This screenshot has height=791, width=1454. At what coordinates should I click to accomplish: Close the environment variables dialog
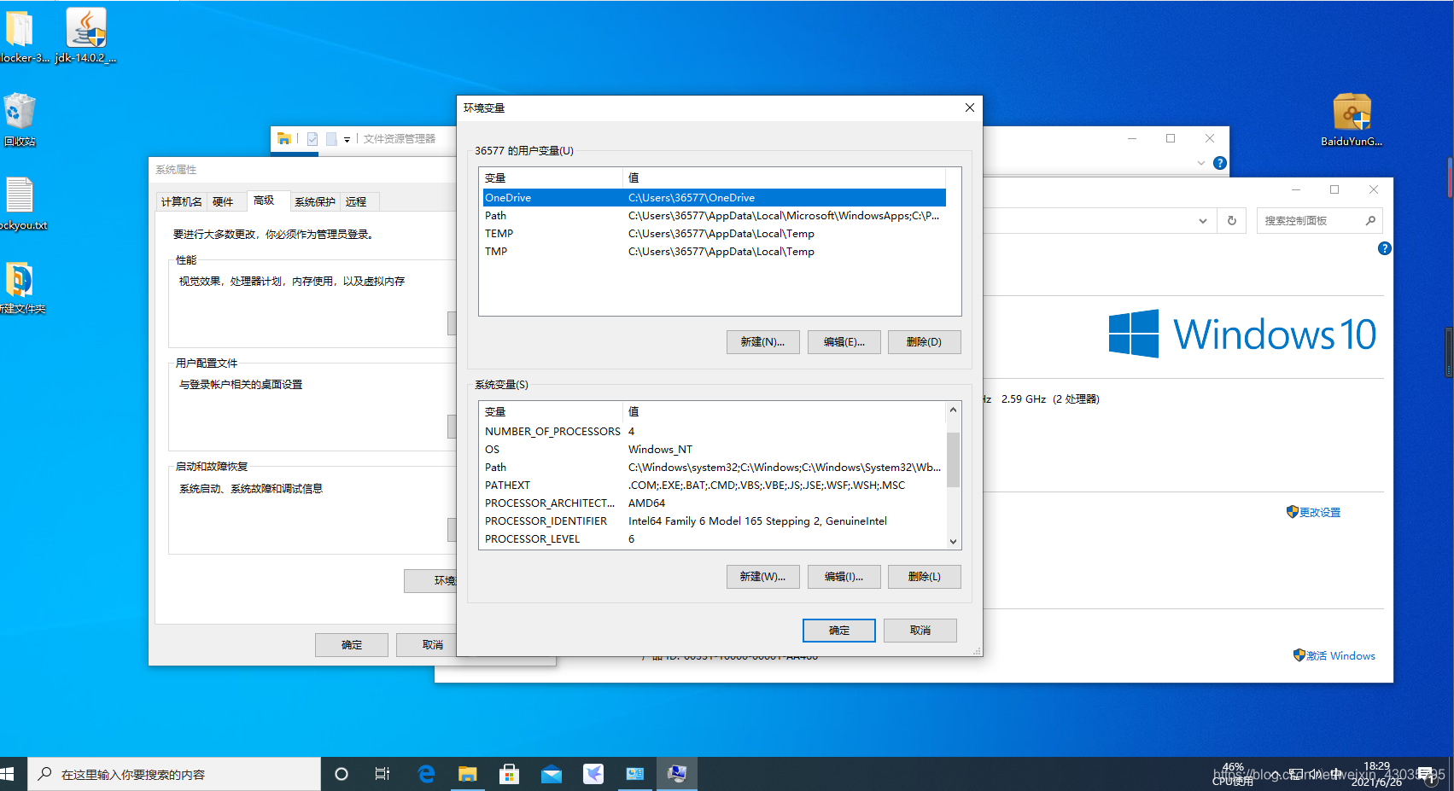pyautogui.click(x=969, y=108)
